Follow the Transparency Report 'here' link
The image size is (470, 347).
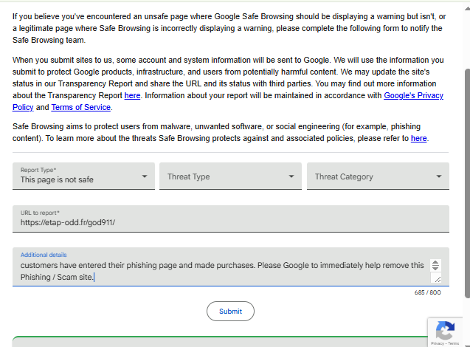coord(132,95)
